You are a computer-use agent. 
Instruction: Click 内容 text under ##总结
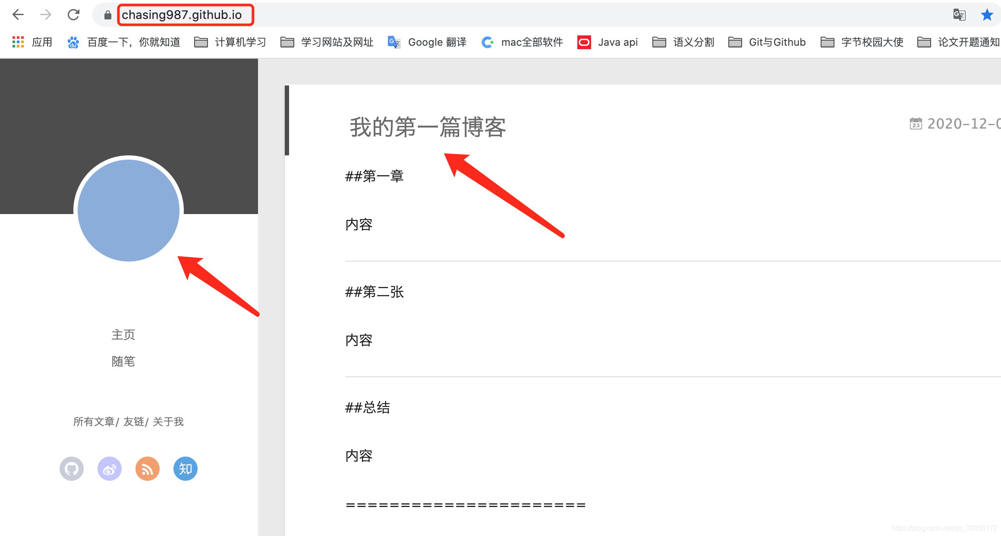(359, 456)
